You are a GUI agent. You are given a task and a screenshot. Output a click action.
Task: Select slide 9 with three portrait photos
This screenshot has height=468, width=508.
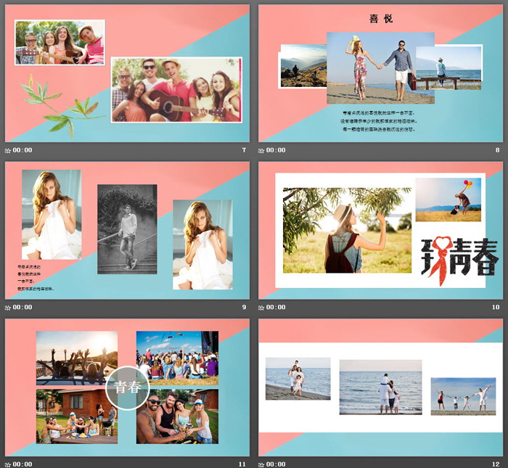click(x=127, y=230)
